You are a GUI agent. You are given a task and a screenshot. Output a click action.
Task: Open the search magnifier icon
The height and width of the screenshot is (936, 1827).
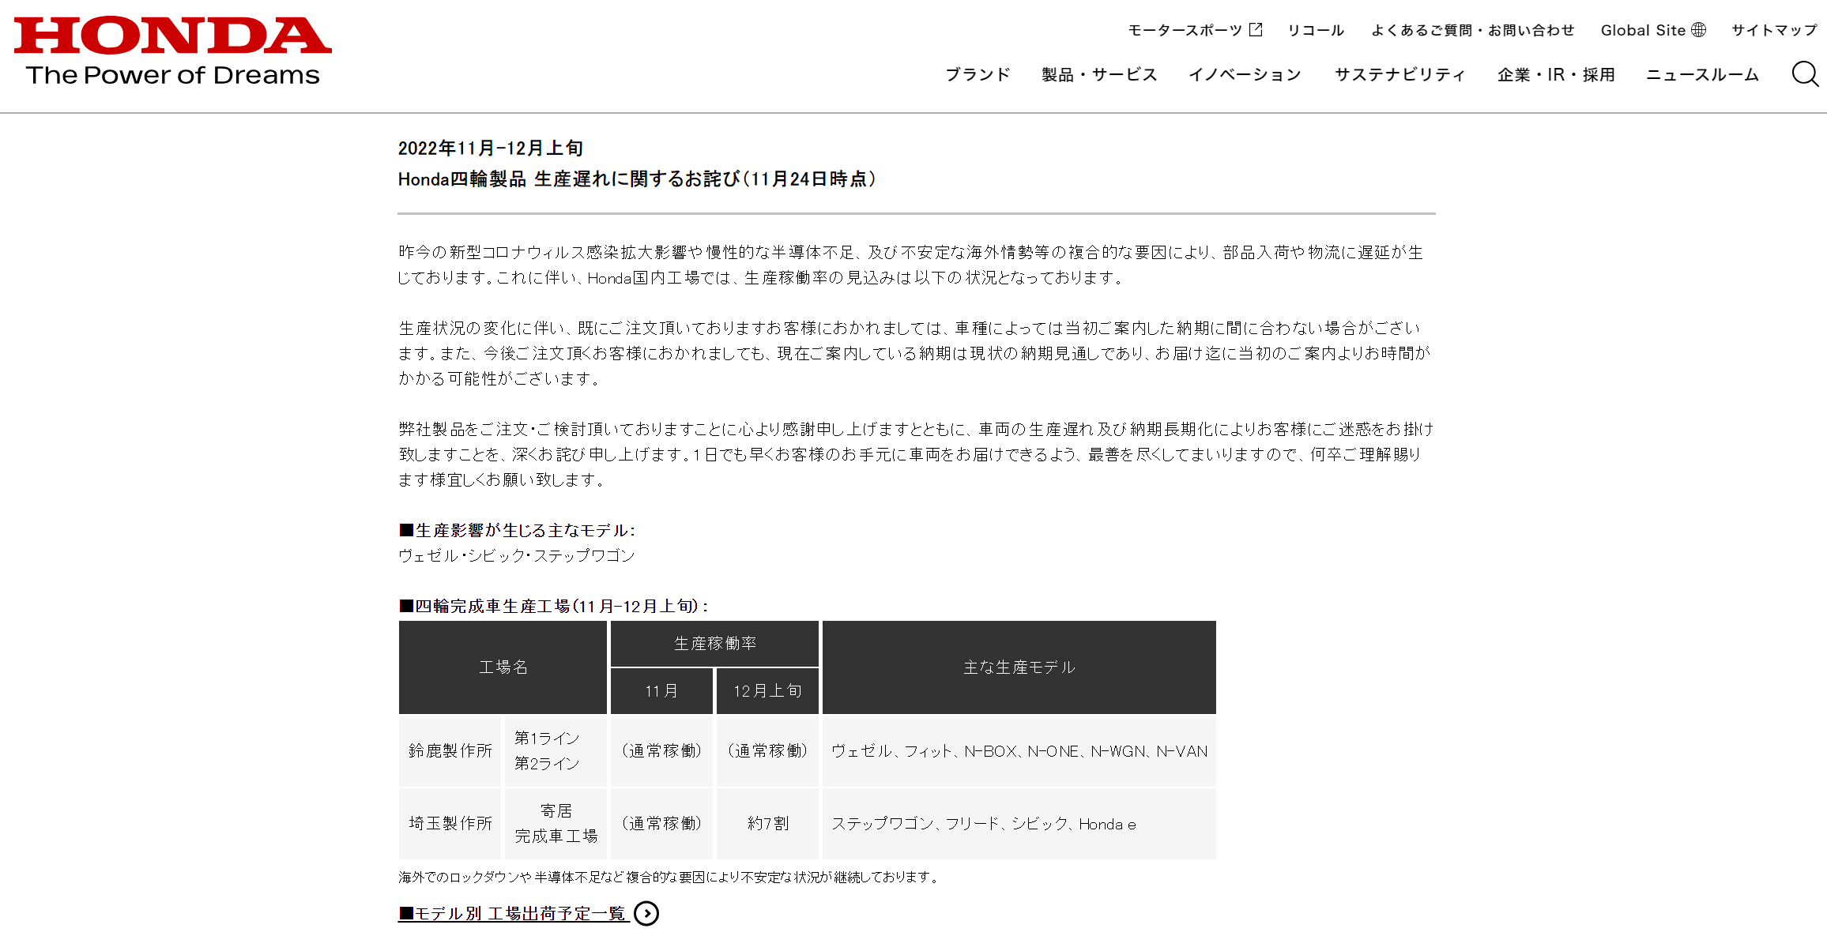point(1805,74)
